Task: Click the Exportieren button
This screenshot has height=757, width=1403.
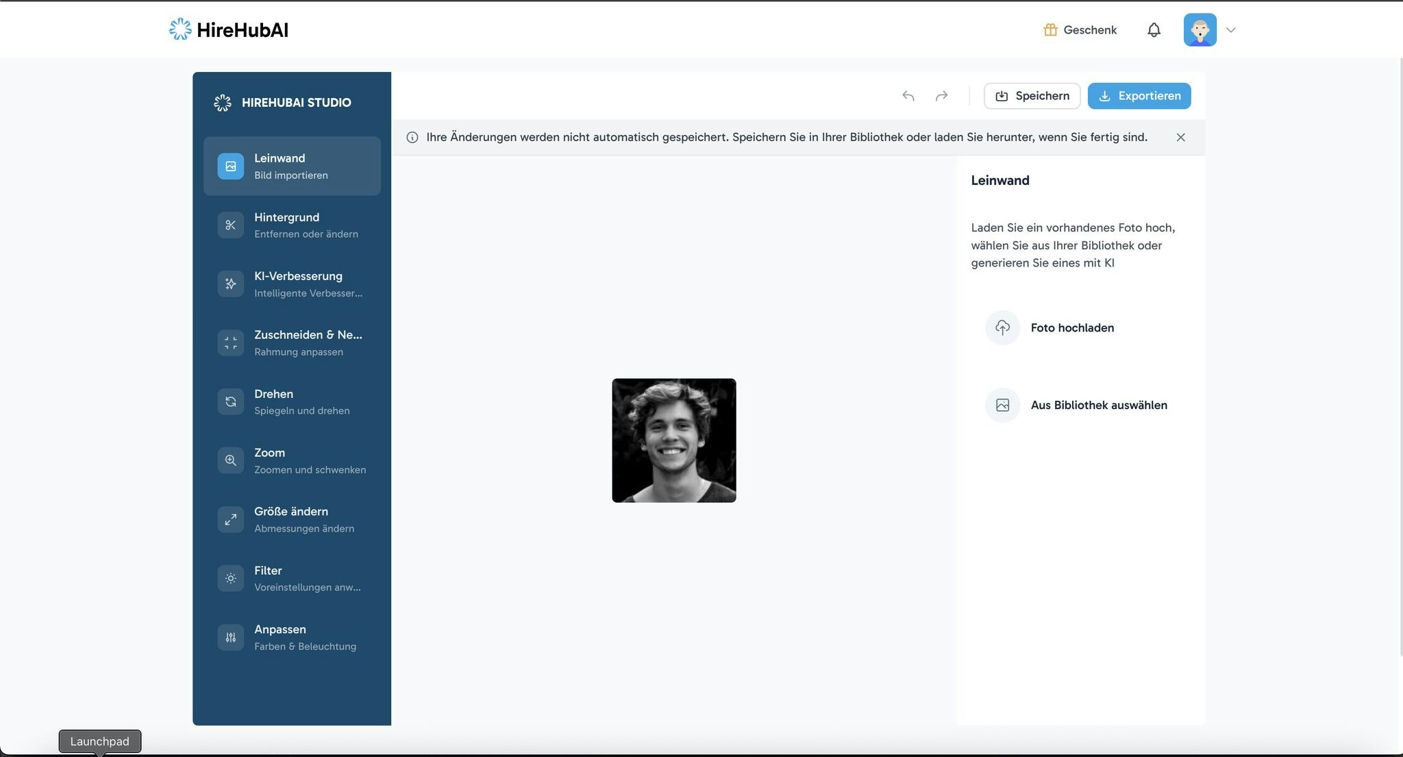Action: pyautogui.click(x=1139, y=96)
